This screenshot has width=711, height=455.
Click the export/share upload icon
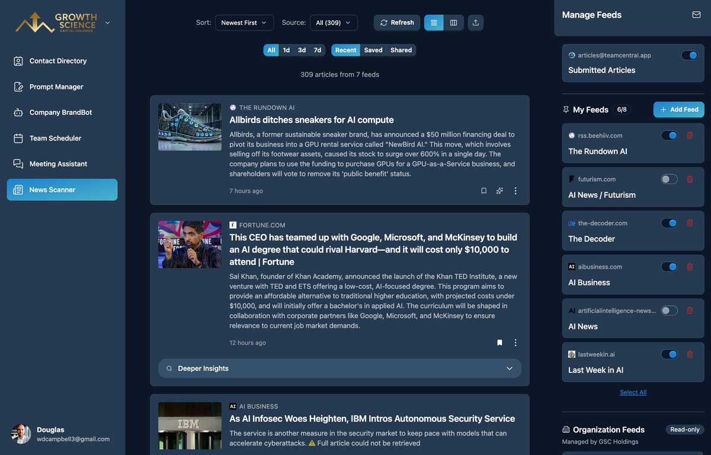(x=475, y=23)
